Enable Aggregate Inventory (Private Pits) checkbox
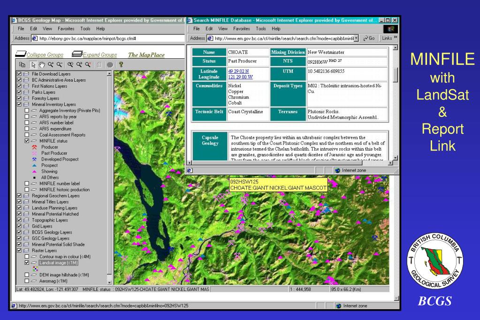This screenshot has width=480, height=320. click(27, 111)
